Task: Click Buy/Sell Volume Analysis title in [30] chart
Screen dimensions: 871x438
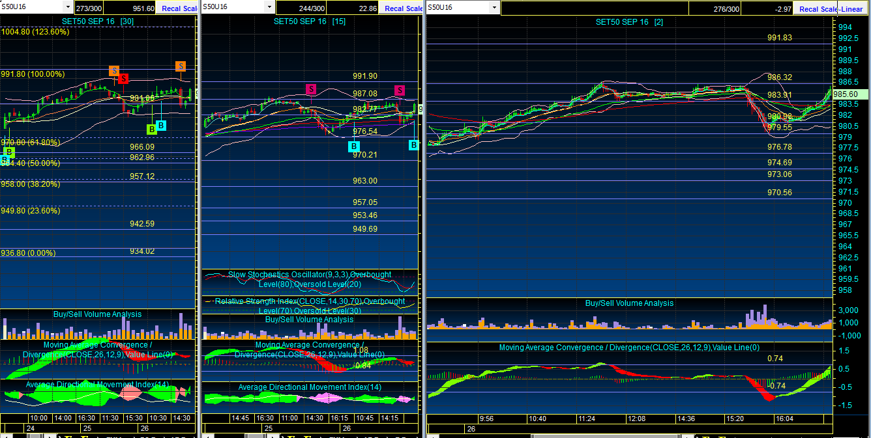Action: point(97,314)
